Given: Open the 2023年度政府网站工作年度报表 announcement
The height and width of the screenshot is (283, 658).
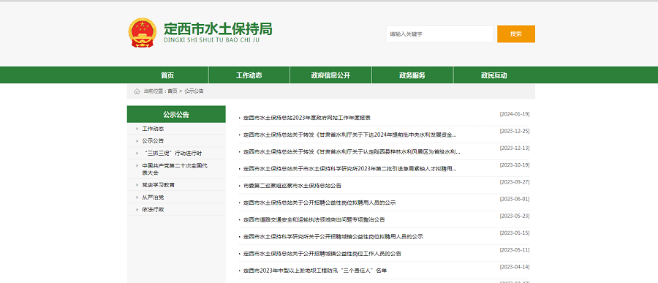Looking at the screenshot, I should 307,118.
